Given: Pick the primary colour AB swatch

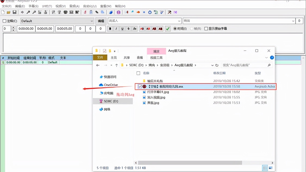Looking at the screenshot, I should coord(142,29).
